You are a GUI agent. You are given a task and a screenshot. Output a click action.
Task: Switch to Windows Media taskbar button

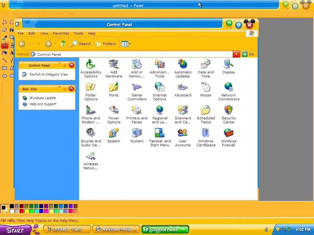point(116,229)
